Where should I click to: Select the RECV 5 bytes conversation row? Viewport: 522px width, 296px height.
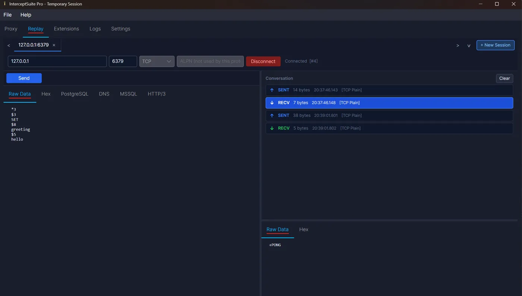(389, 128)
